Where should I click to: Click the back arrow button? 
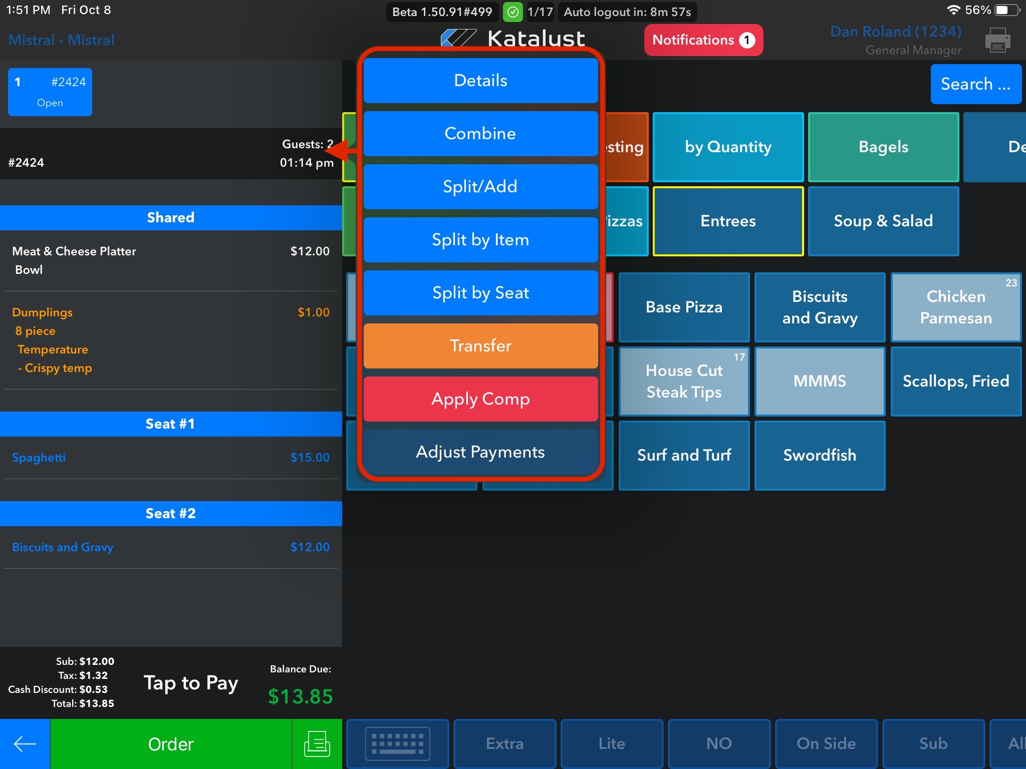click(25, 744)
